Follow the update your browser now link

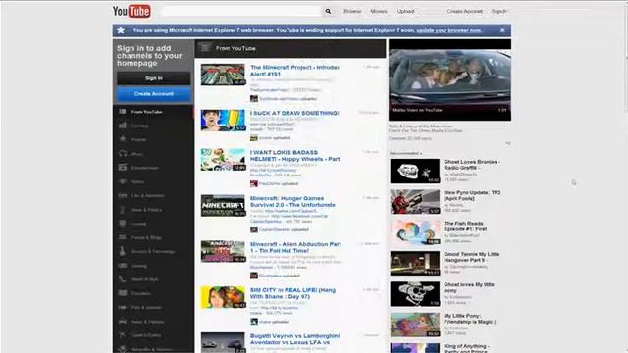click(x=449, y=30)
